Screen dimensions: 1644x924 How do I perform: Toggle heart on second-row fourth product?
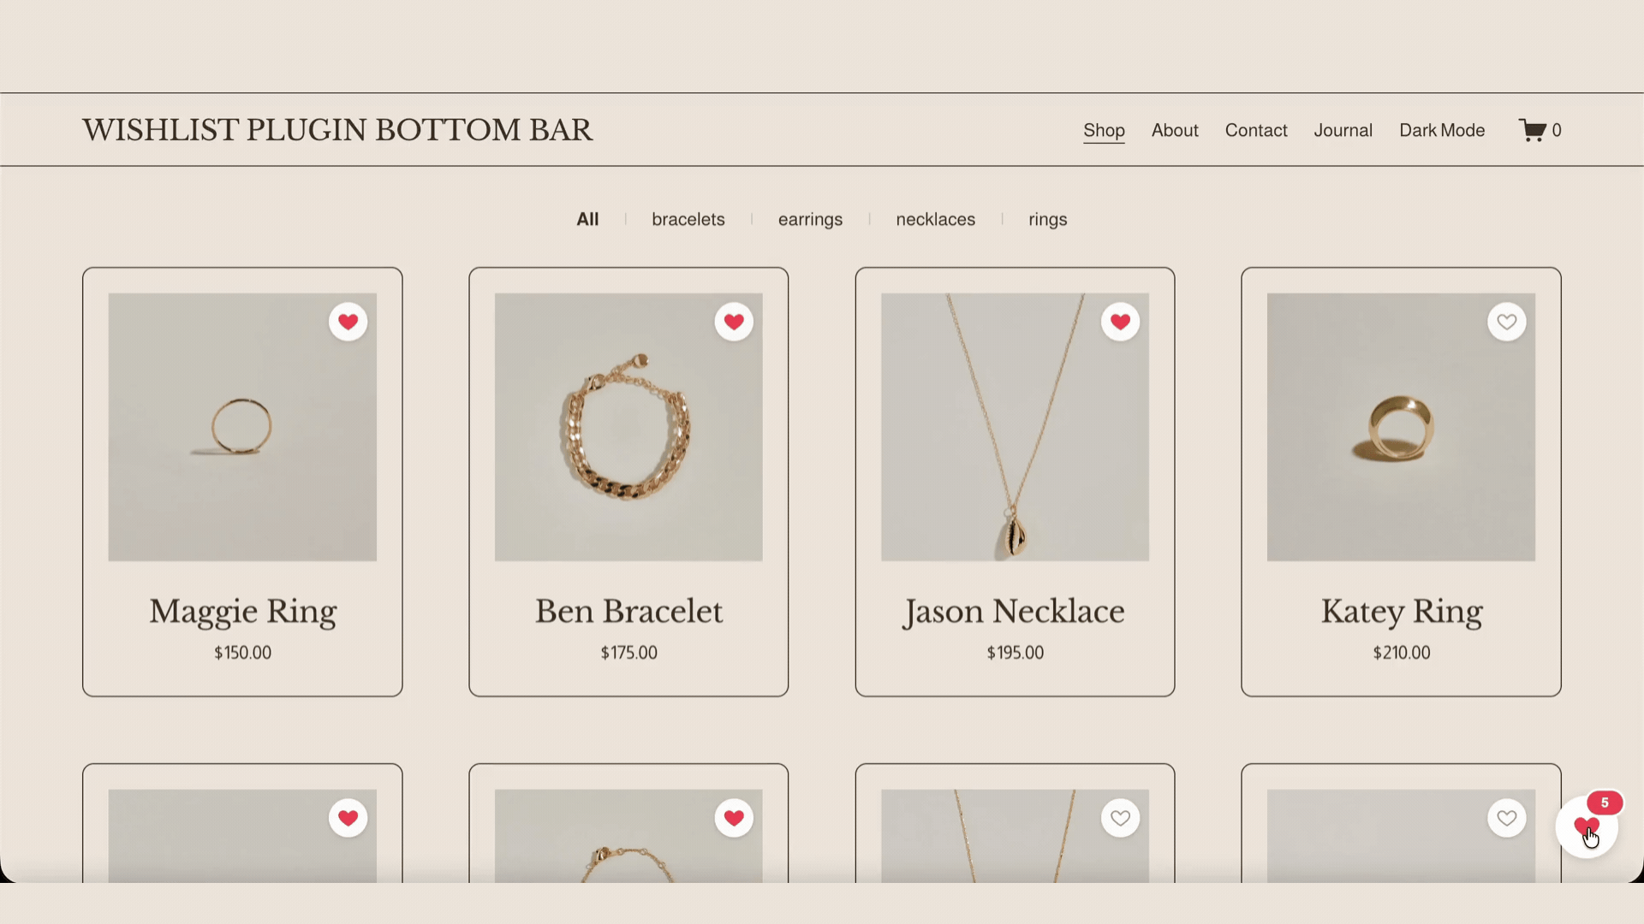click(x=1506, y=818)
